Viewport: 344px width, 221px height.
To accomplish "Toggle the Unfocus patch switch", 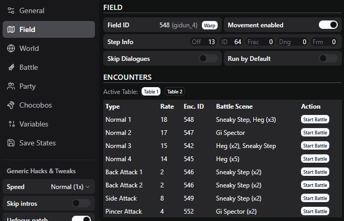I will 81,219.
